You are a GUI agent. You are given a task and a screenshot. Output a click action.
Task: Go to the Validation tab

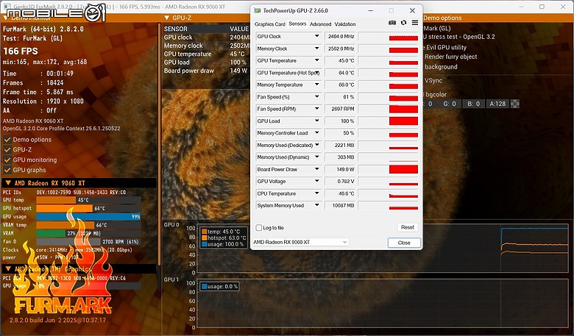(345, 24)
